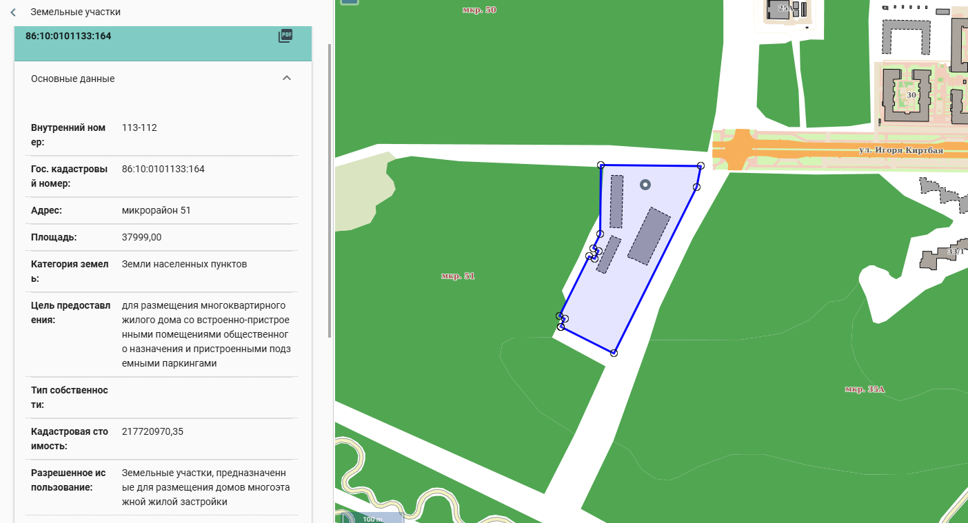Collapse the Основные данные section chevron
Viewport: 968px width, 523px height.
(x=287, y=79)
